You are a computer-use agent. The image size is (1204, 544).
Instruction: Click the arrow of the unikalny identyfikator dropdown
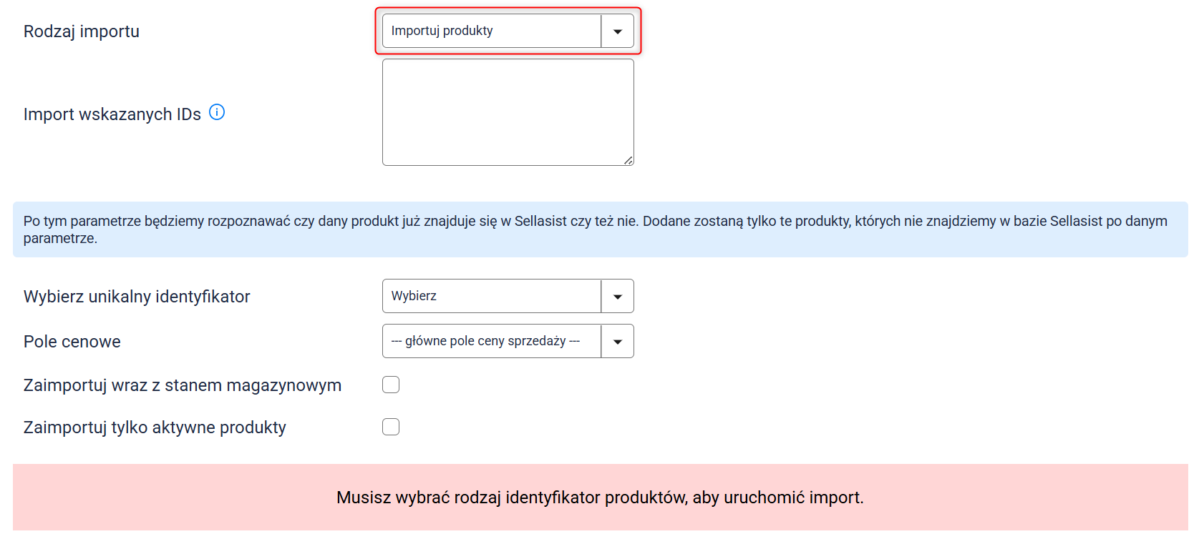(617, 297)
